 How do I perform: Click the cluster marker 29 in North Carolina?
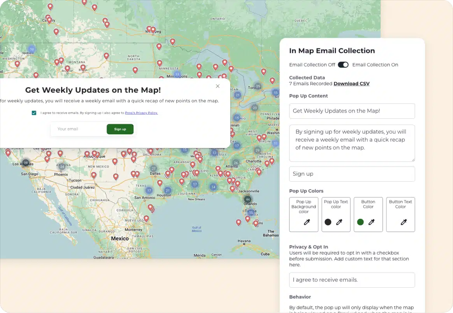click(x=257, y=150)
